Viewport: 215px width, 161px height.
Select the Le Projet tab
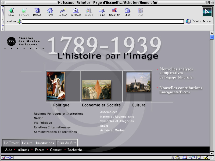coord(11,143)
